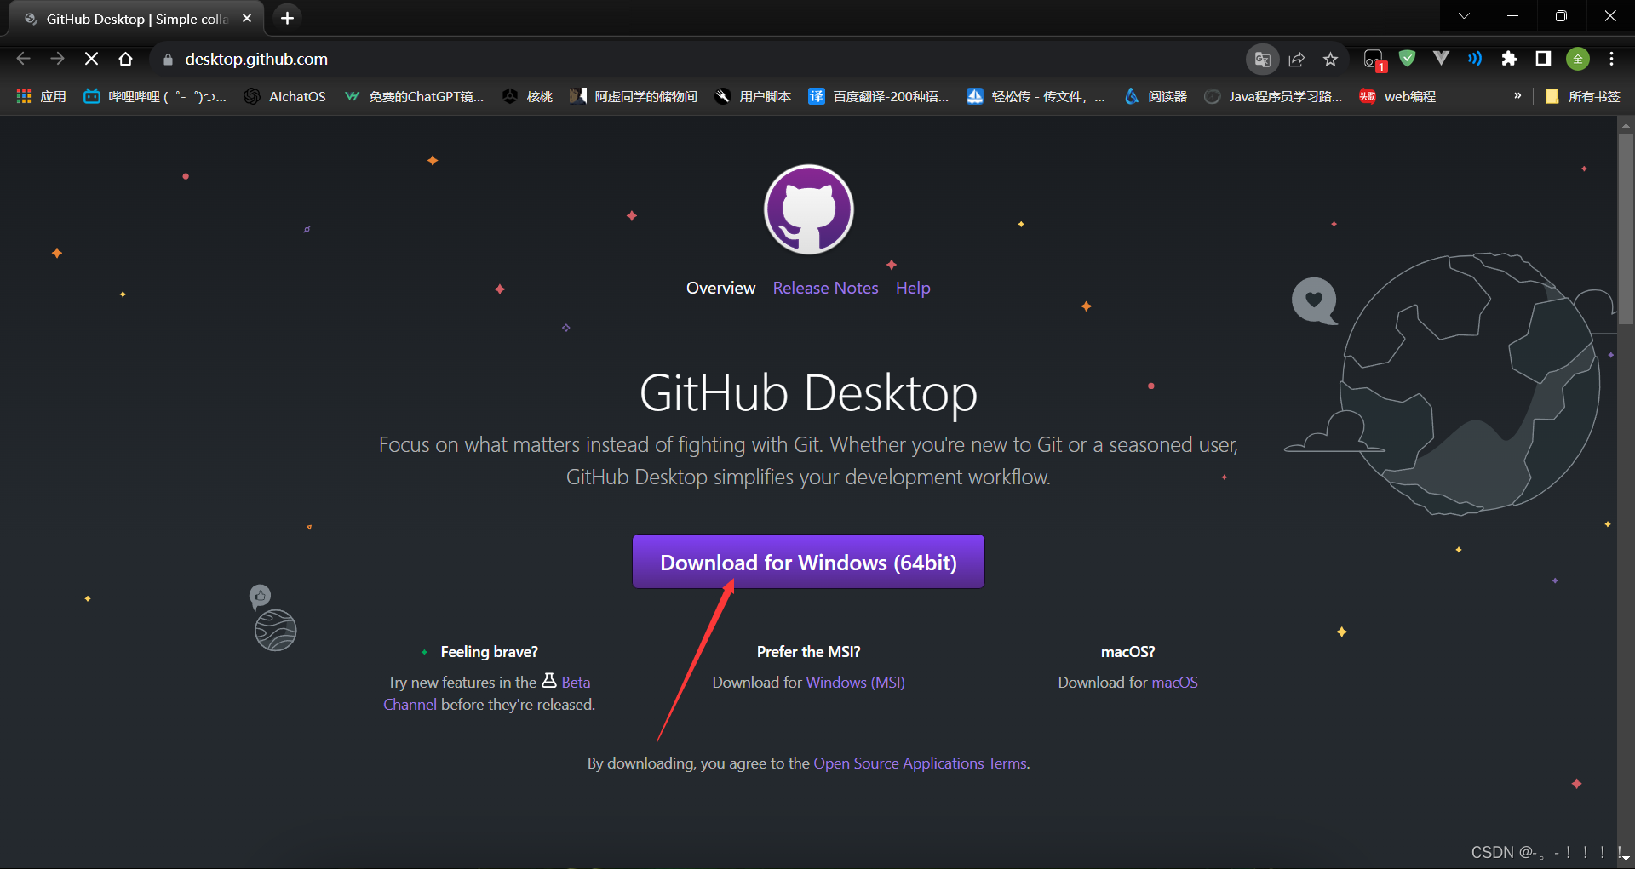Click the page vertical scrollbar thumb
This screenshot has width=1635, height=869.
pos(1626,228)
